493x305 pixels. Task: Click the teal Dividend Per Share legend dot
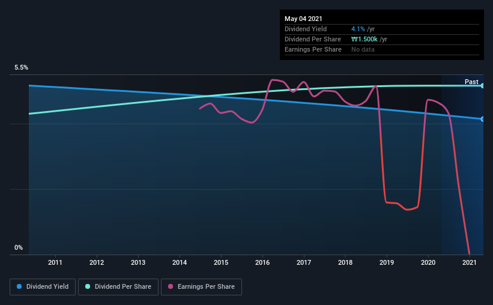[x=88, y=286]
